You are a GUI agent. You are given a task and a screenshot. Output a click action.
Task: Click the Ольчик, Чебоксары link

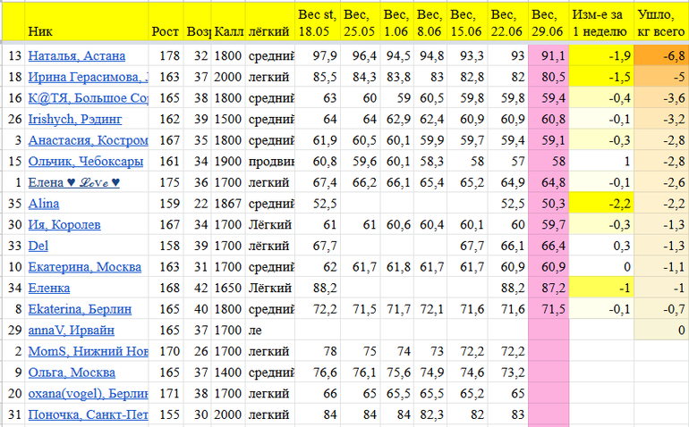85,161
